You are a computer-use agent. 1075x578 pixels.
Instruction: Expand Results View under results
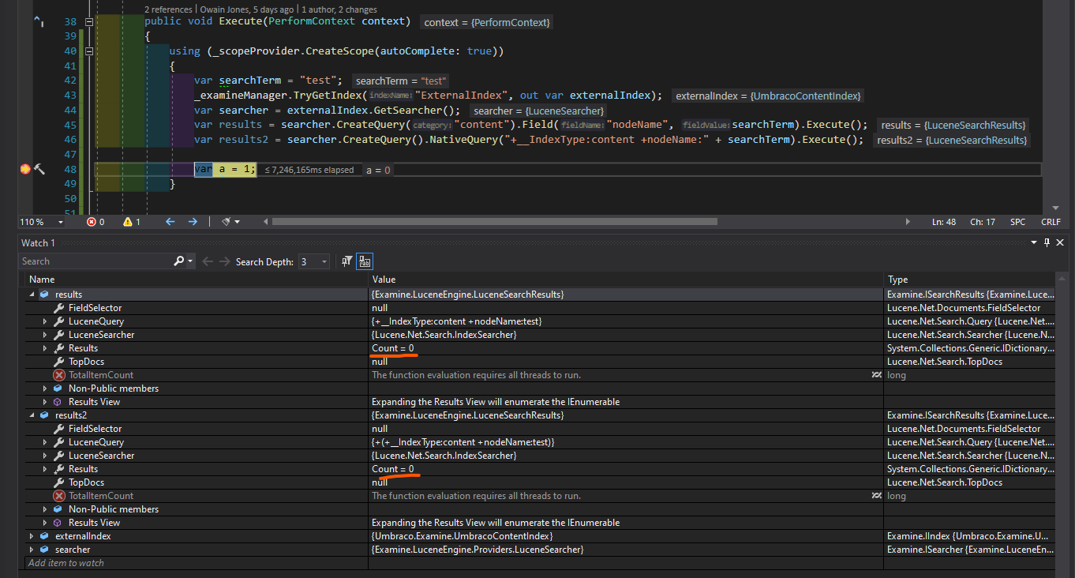[45, 402]
